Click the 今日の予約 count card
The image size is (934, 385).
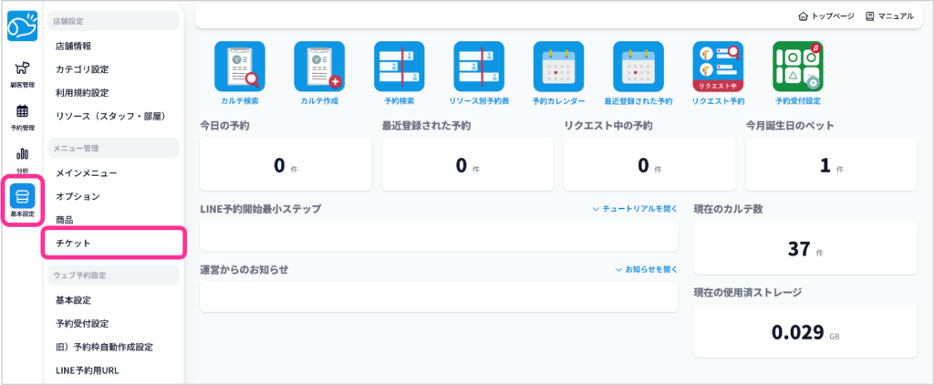pyautogui.click(x=285, y=165)
